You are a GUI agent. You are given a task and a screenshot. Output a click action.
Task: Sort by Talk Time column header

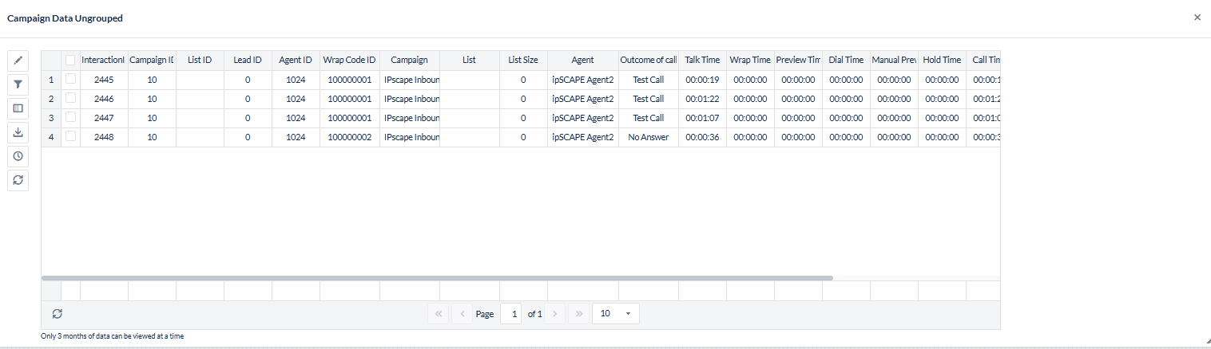coord(702,60)
